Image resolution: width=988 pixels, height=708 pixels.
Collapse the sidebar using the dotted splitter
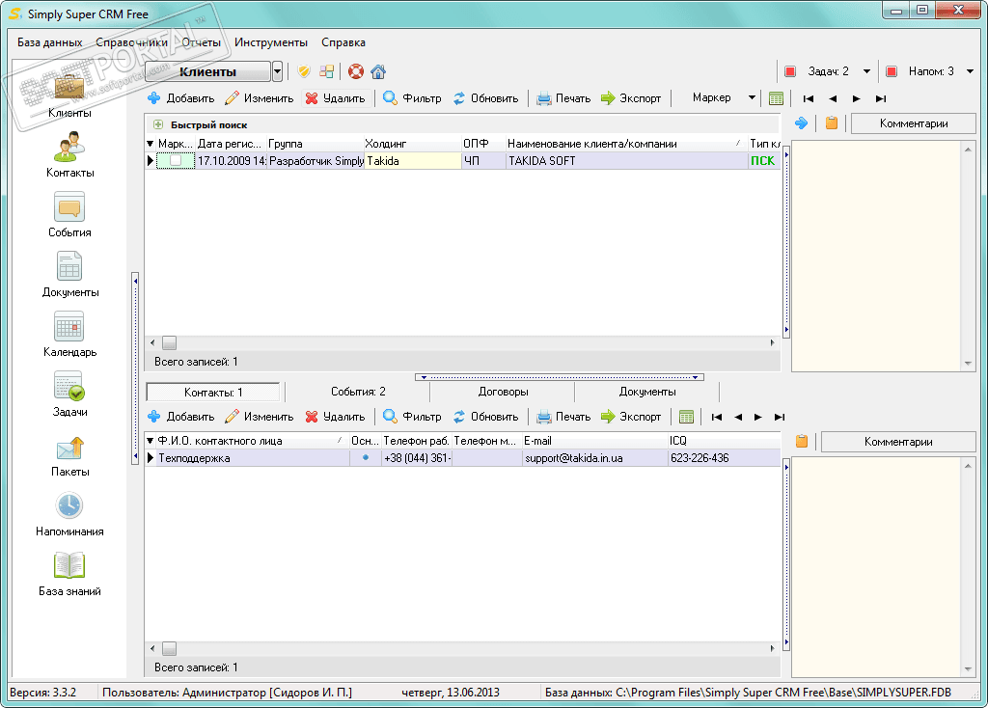click(x=135, y=368)
